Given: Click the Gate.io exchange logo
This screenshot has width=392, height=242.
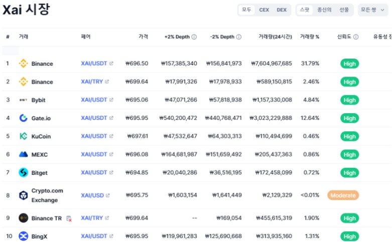Looking at the screenshot, I should [x=23, y=118].
